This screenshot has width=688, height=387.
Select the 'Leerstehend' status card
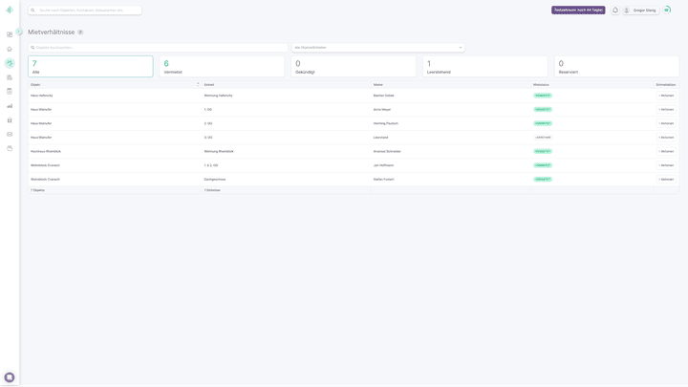[x=484, y=66]
